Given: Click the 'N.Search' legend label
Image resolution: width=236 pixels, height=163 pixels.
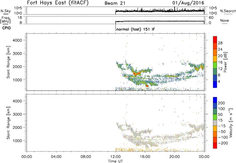Looking at the screenshot, I should pyautogui.click(x=228, y=11).
